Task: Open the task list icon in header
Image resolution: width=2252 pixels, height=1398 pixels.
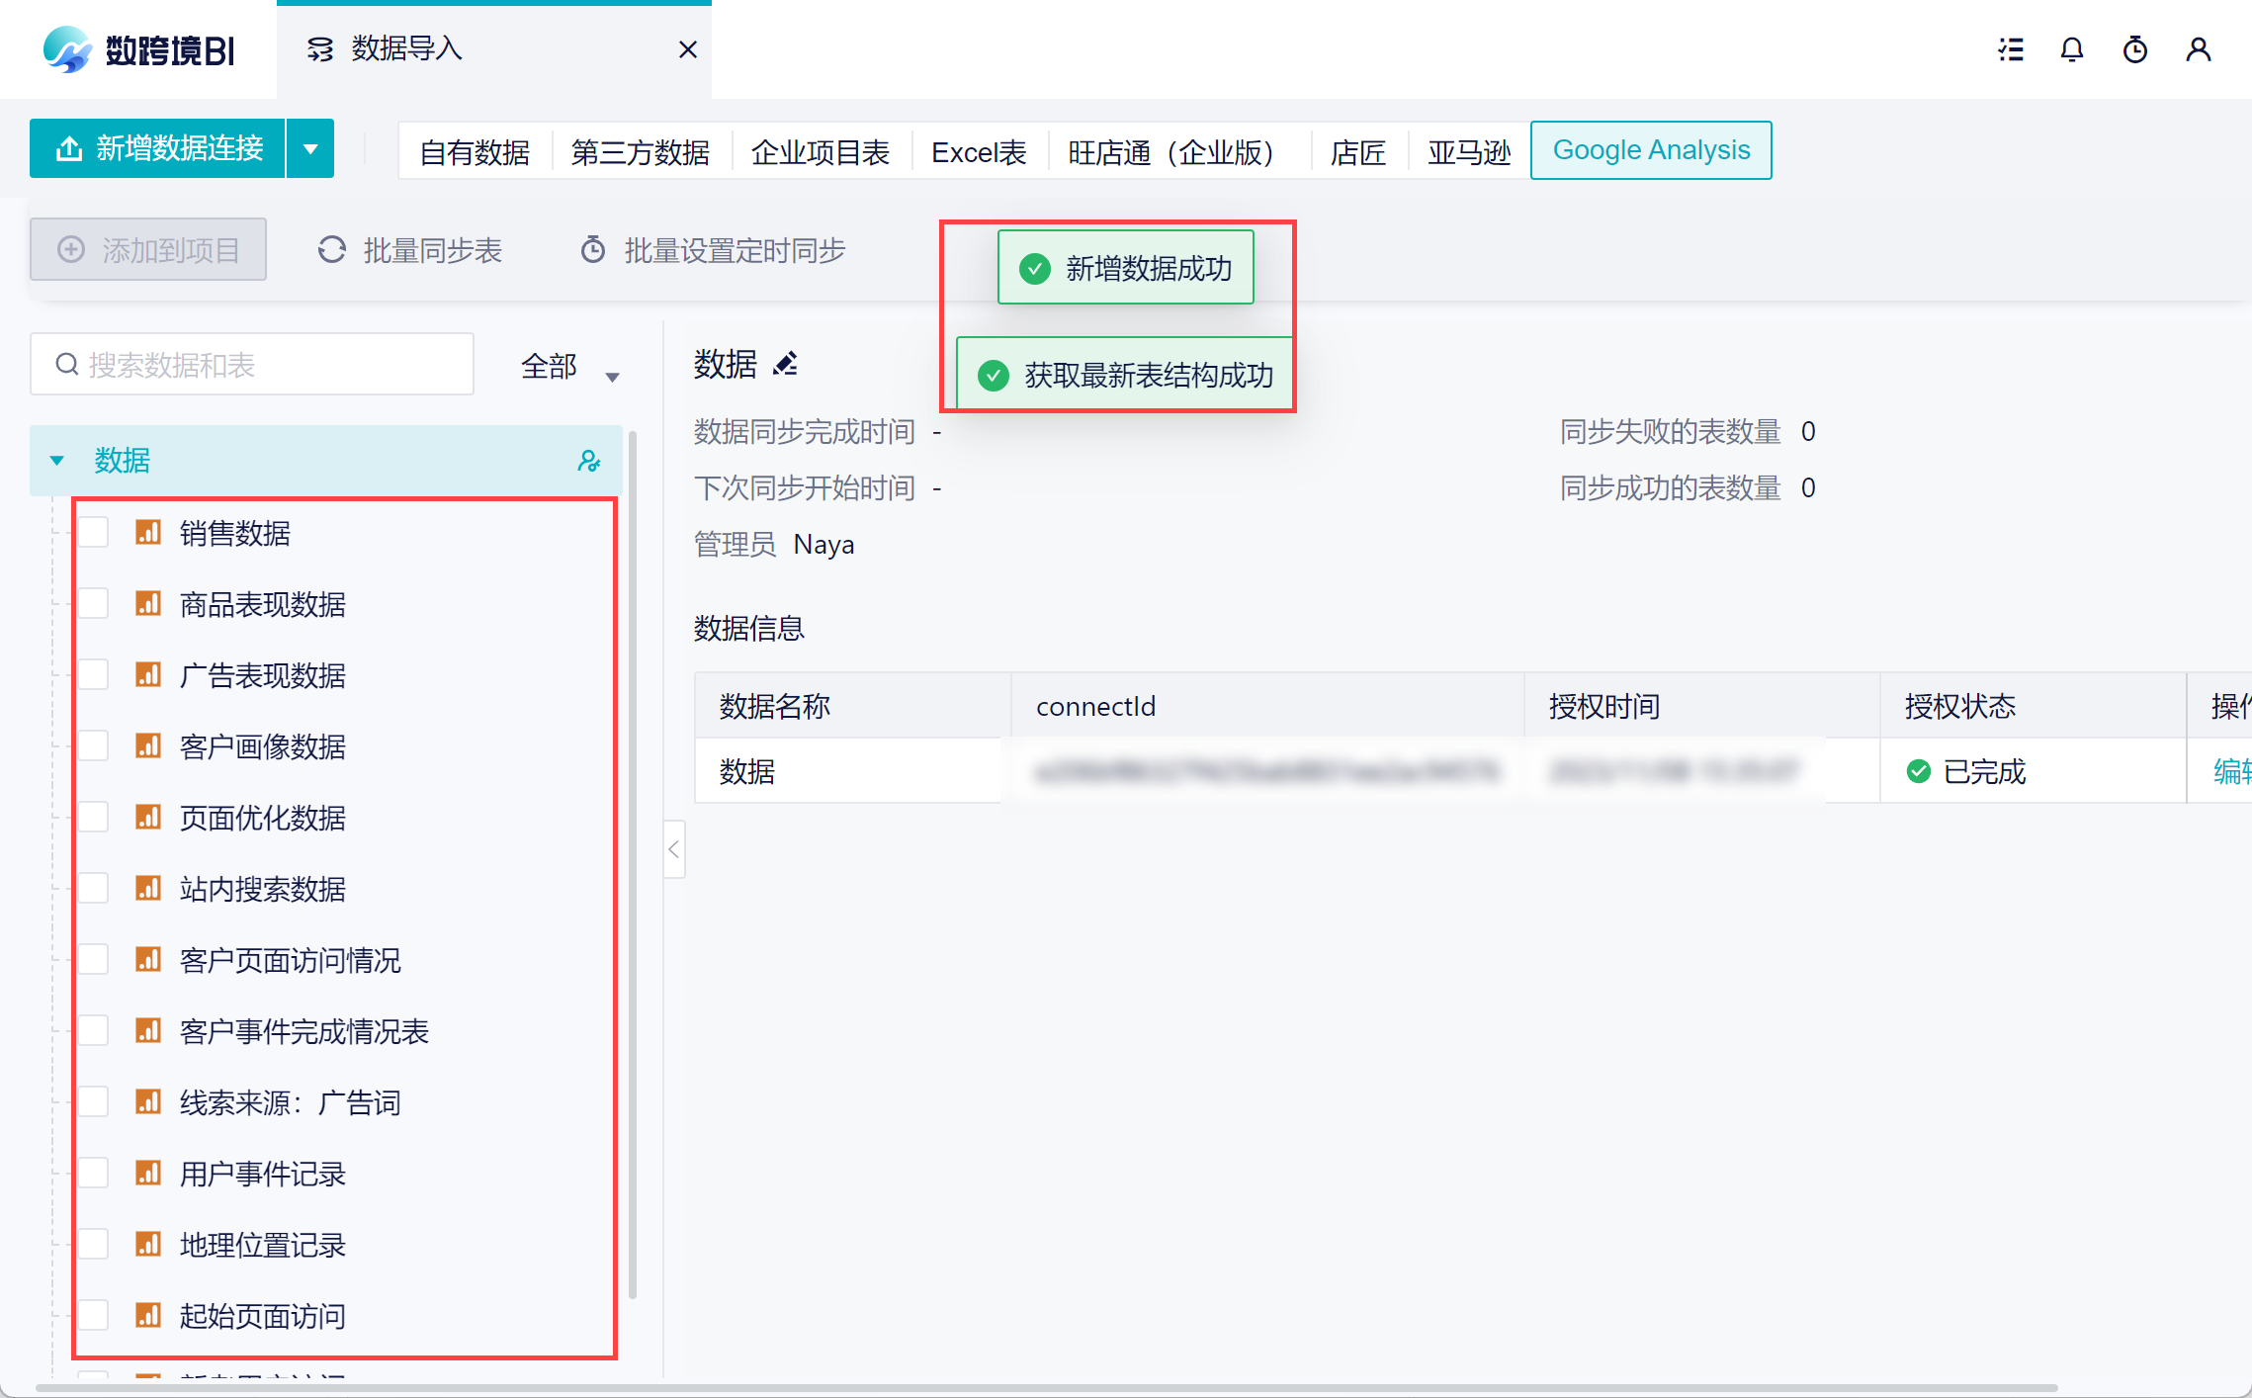Action: [2011, 49]
